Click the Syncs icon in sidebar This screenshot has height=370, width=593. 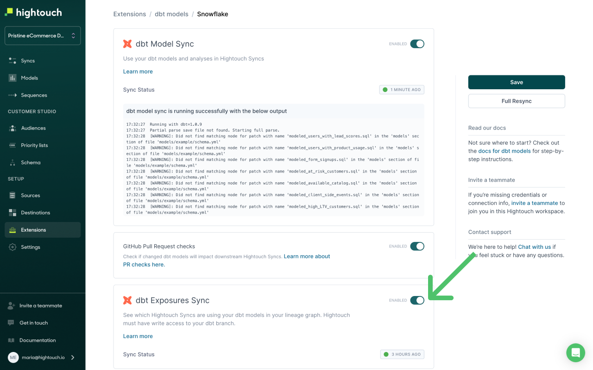pyautogui.click(x=13, y=61)
